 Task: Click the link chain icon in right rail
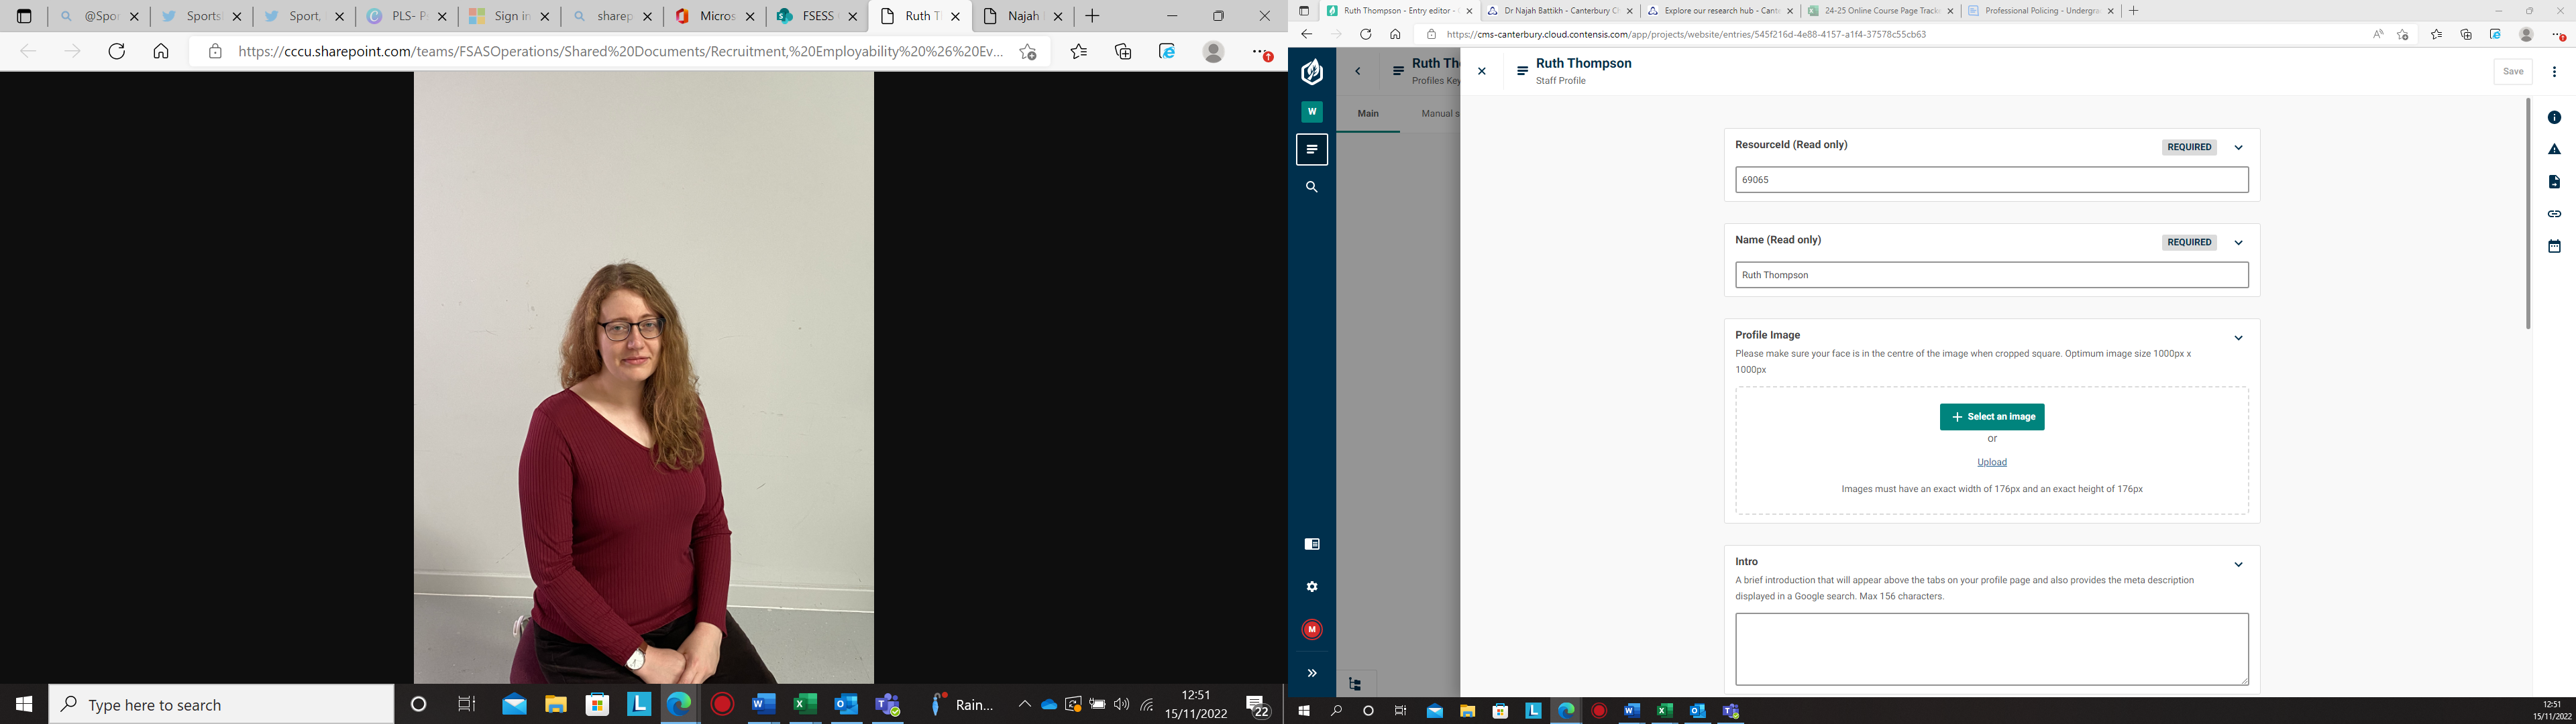pos(2554,214)
